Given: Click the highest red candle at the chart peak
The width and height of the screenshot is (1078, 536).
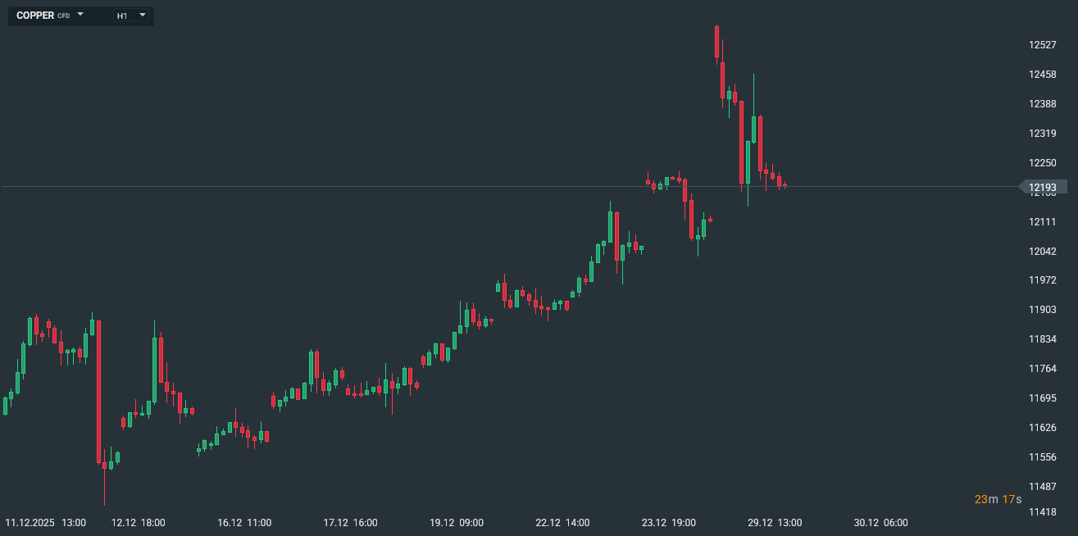Looking at the screenshot, I should tap(716, 42).
